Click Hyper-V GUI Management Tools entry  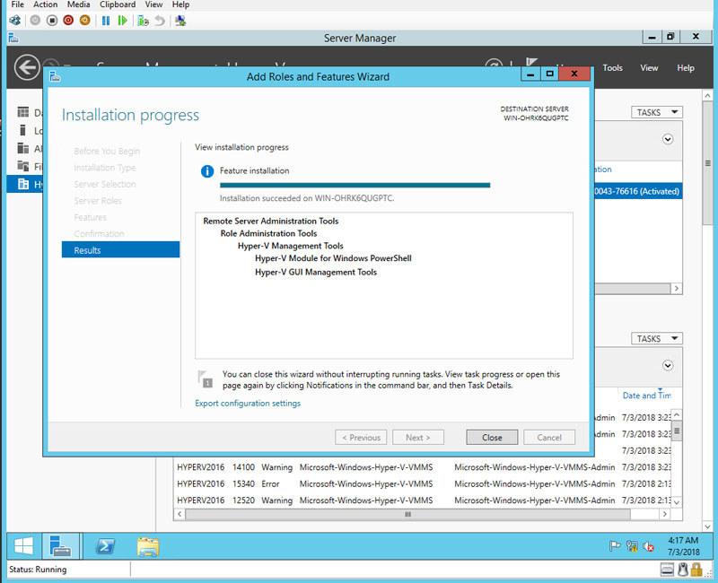pos(316,273)
